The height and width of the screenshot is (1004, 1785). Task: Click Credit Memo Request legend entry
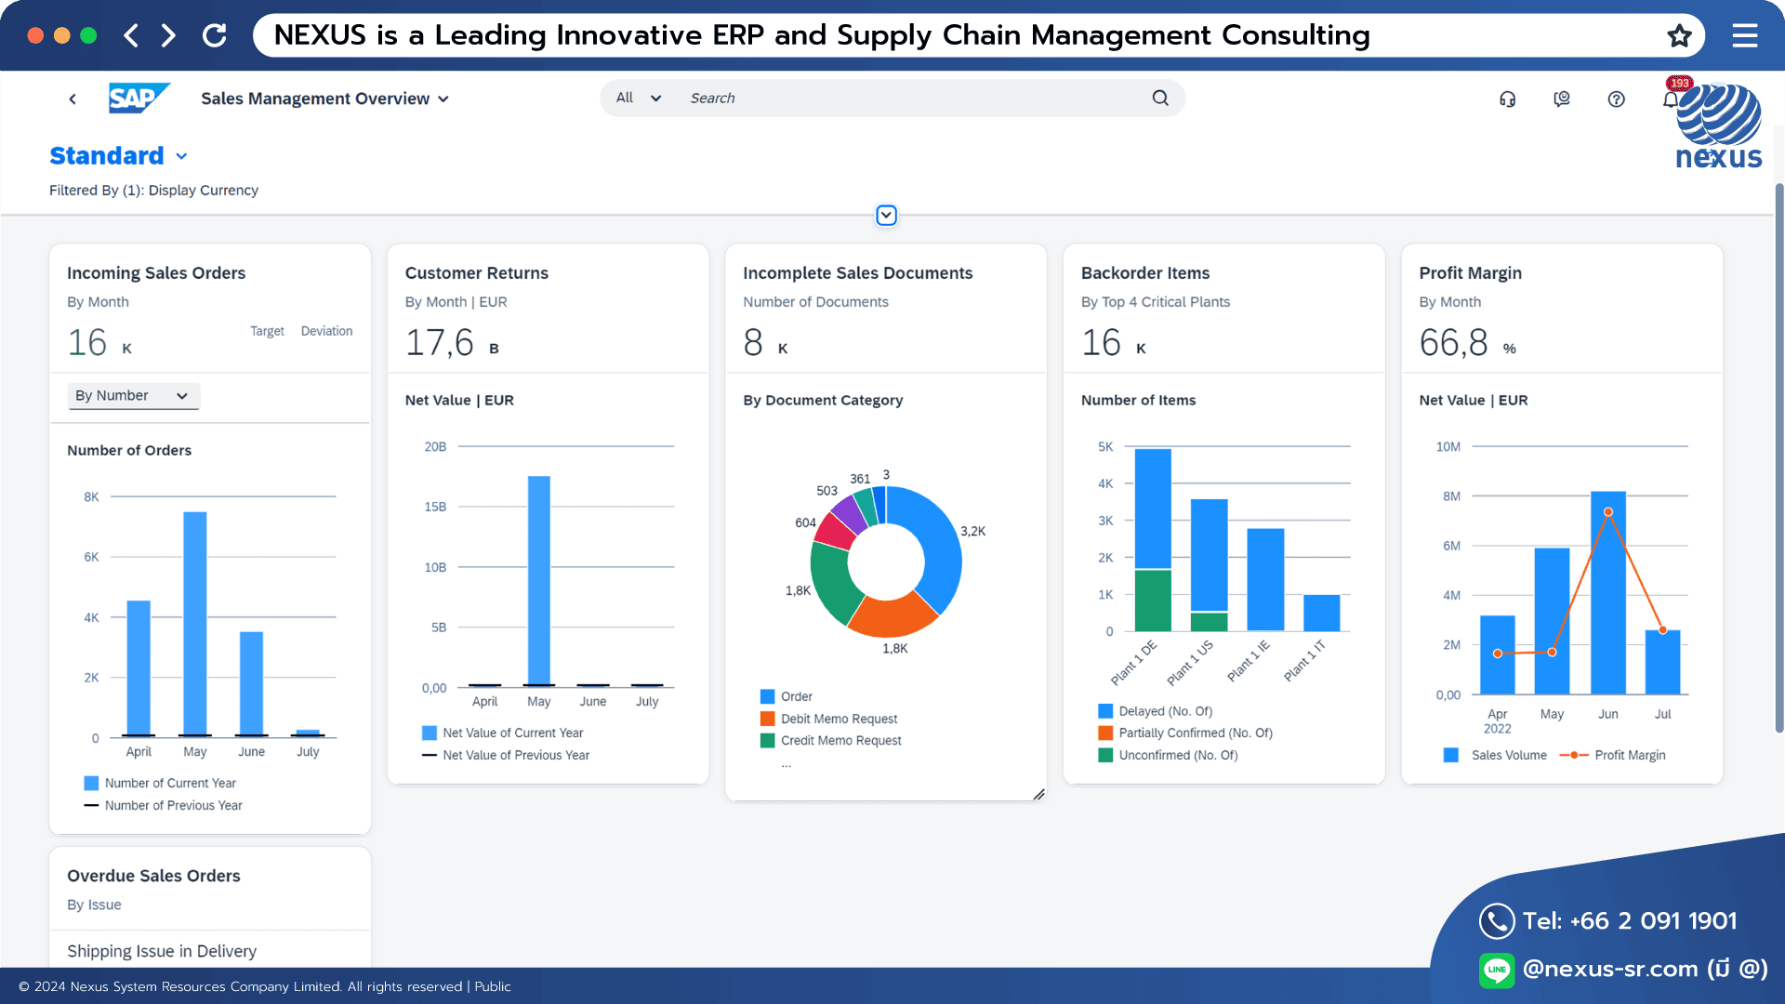point(830,741)
